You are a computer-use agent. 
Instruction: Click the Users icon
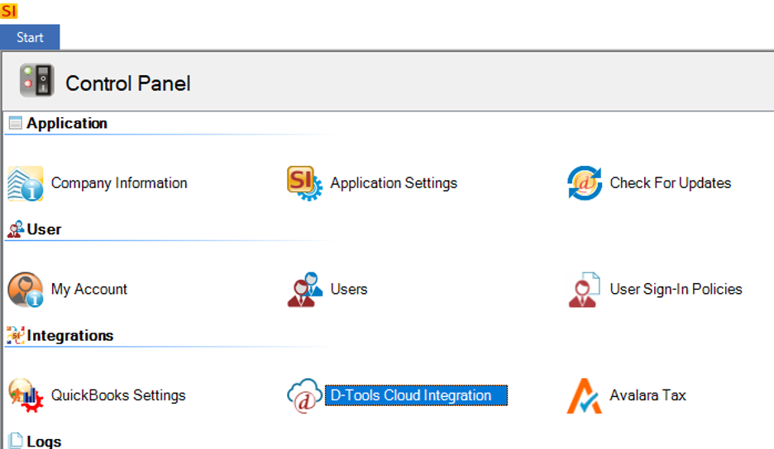click(304, 290)
